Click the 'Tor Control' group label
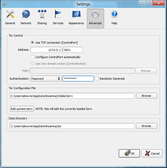This screenshot has width=167, height=168. click(x=16, y=35)
